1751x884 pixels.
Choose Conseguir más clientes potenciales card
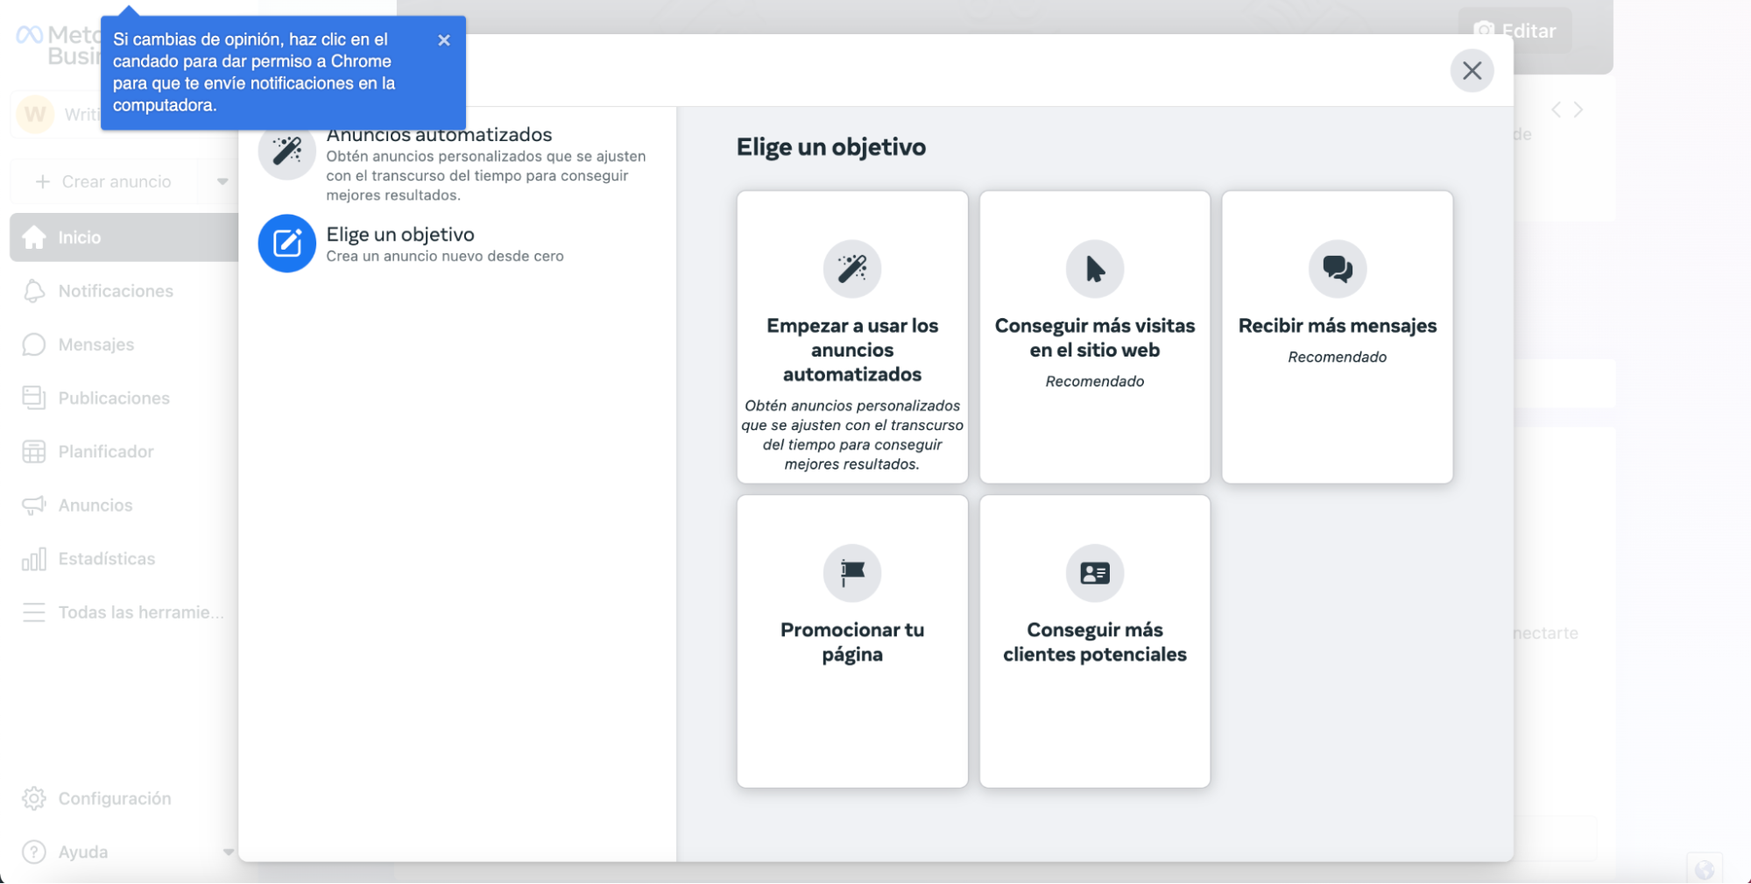[x=1095, y=641]
